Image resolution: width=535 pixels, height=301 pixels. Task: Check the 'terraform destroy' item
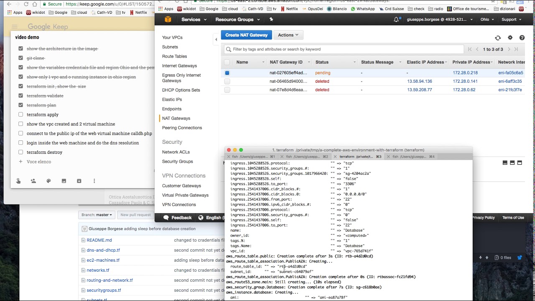pyautogui.click(x=21, y=152)
